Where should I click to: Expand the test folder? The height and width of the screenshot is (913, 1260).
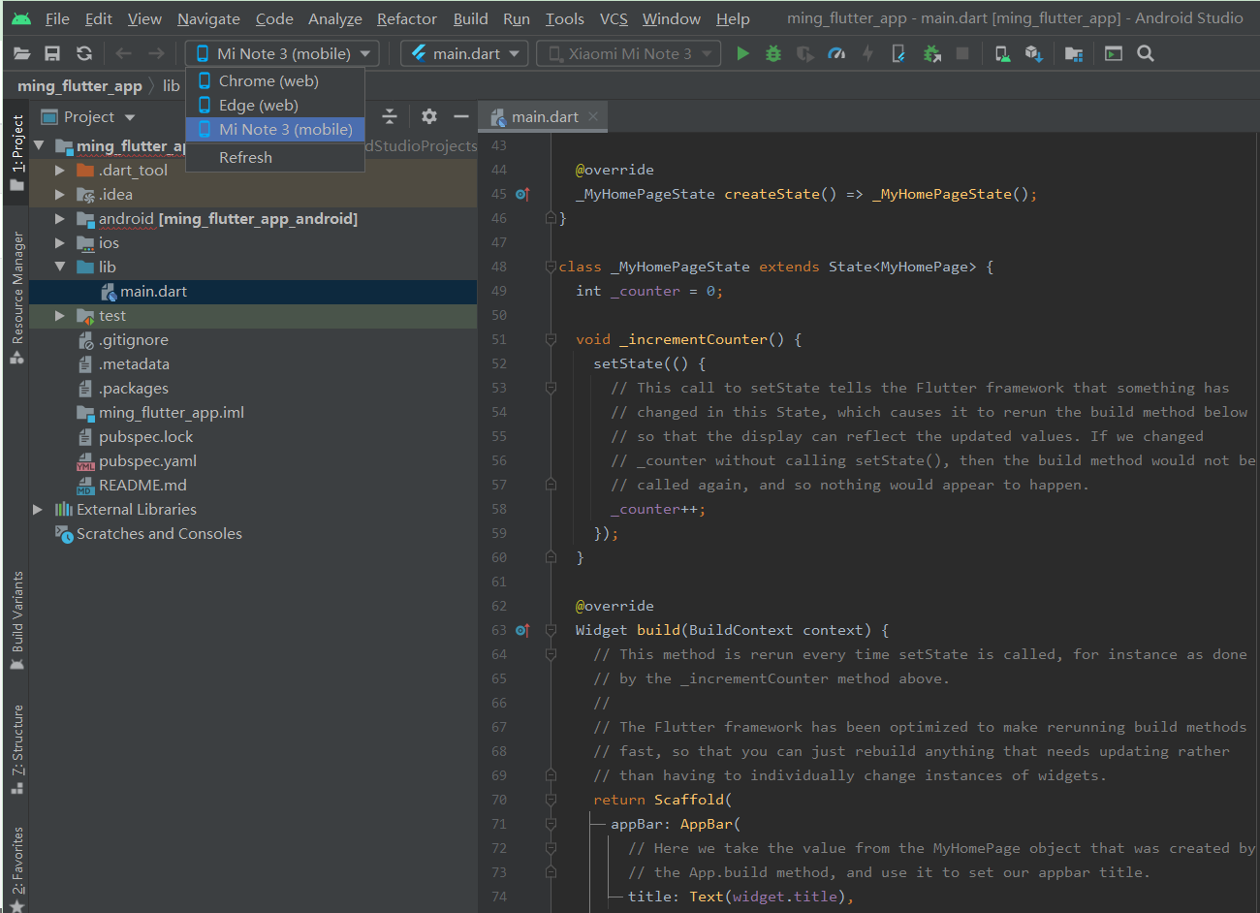pos(60,316)
